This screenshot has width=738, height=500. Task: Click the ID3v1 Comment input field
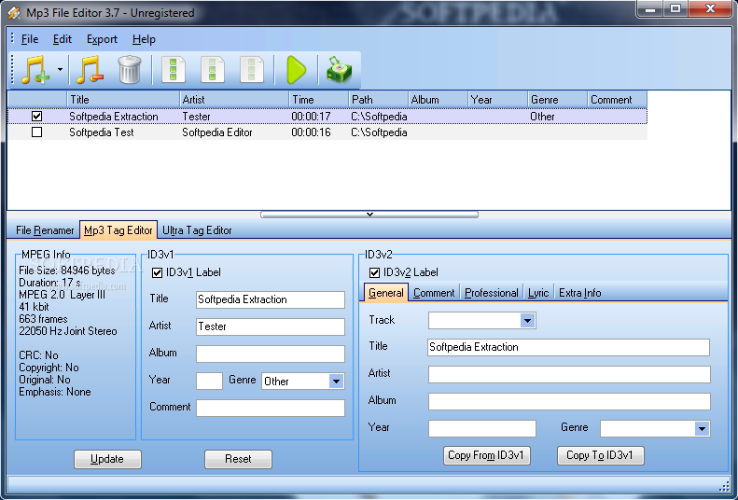coord(271,409)
